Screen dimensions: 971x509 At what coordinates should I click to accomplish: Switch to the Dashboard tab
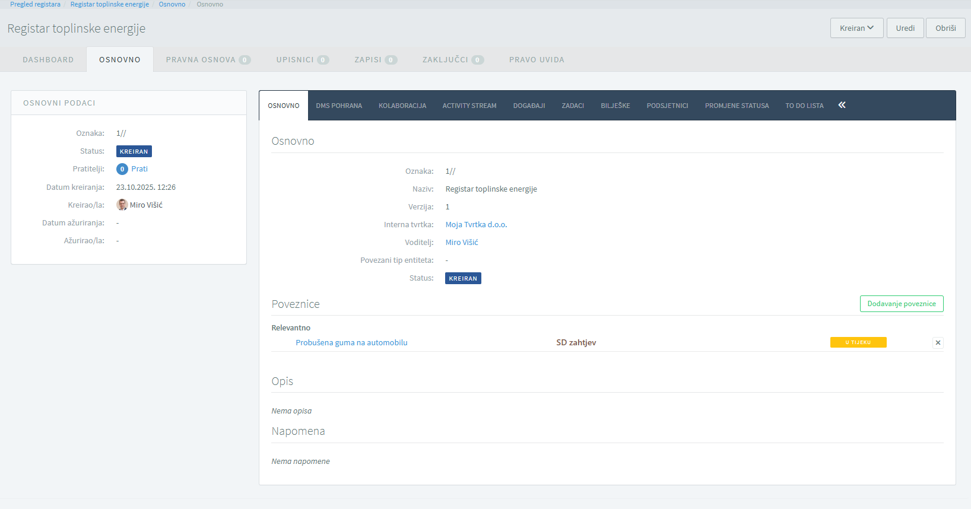coord(48,60)
